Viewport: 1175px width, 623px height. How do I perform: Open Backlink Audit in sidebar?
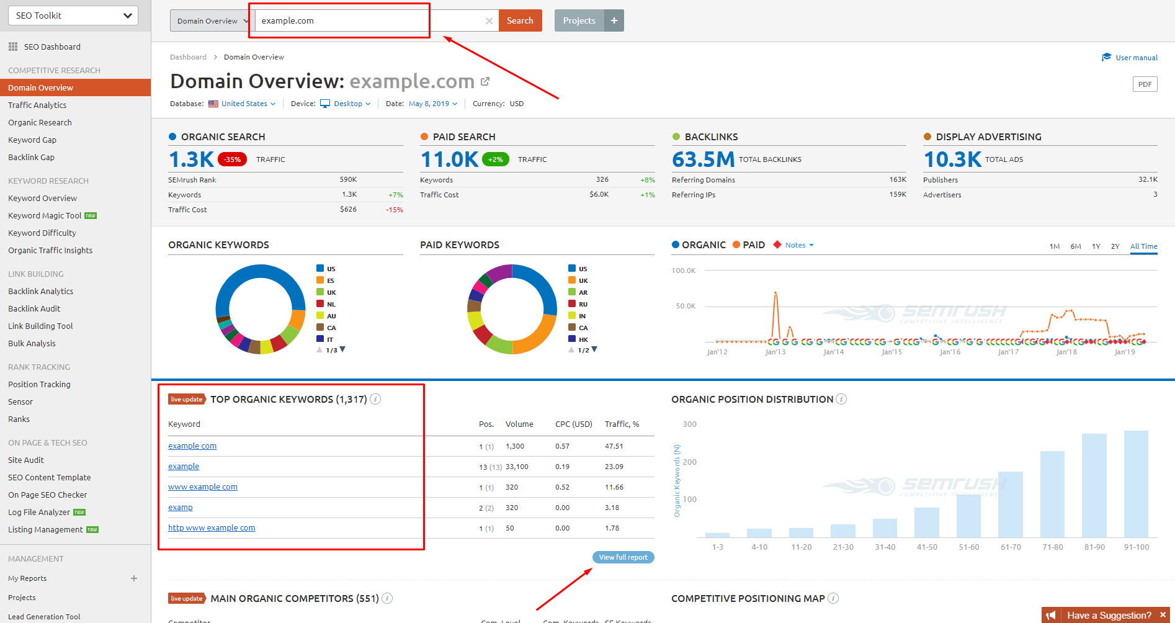coord(34,308)
